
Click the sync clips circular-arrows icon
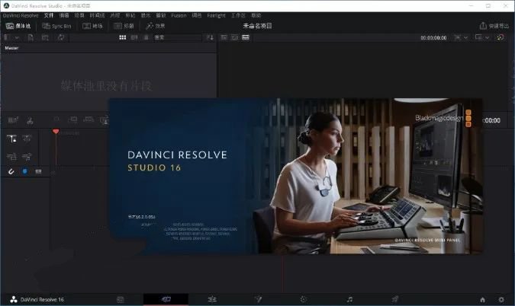(61, 37)
